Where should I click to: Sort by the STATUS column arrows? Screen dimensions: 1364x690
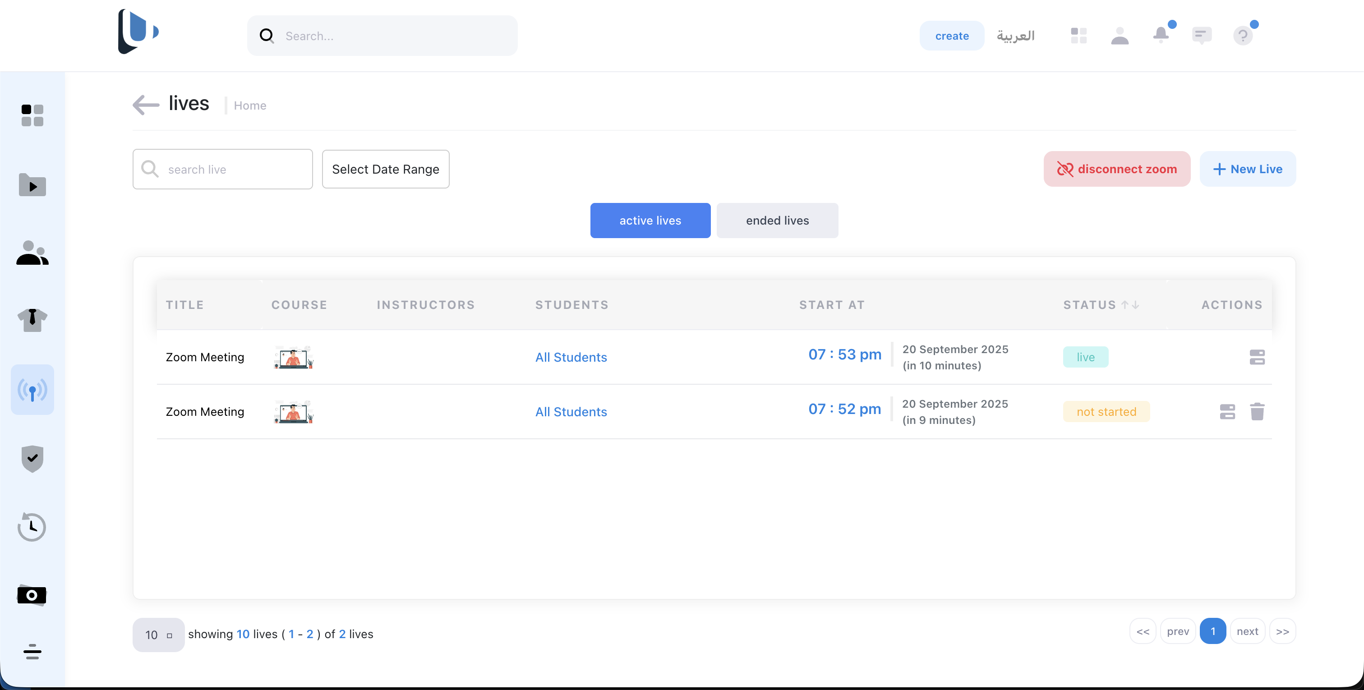[1130, 305]
